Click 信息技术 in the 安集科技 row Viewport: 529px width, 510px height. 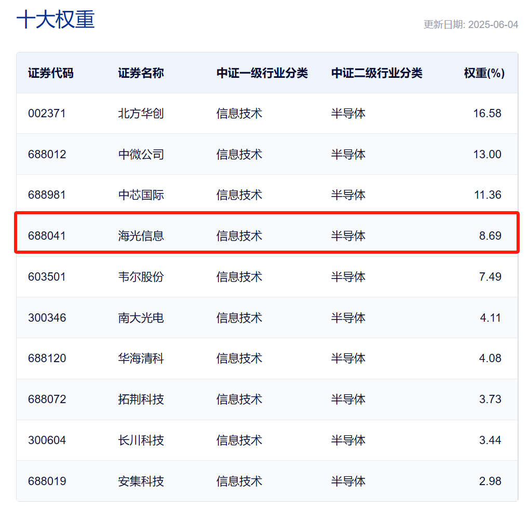[x=239, y=481]
